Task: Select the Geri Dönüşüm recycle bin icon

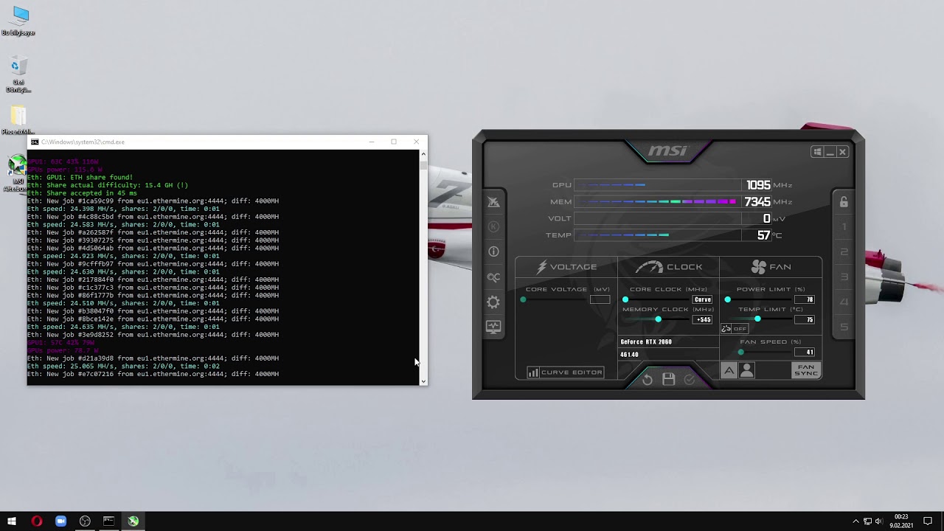Action: (18, 75)
